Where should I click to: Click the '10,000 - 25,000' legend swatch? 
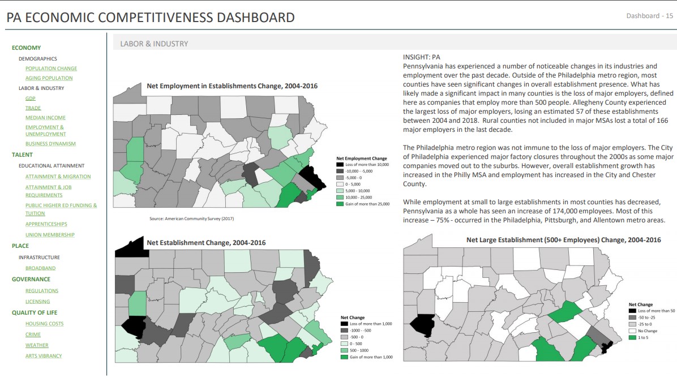pos(340,198)
